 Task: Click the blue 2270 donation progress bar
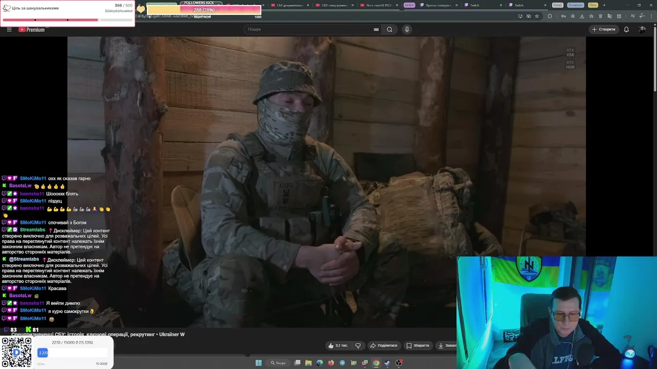[43, 353]
